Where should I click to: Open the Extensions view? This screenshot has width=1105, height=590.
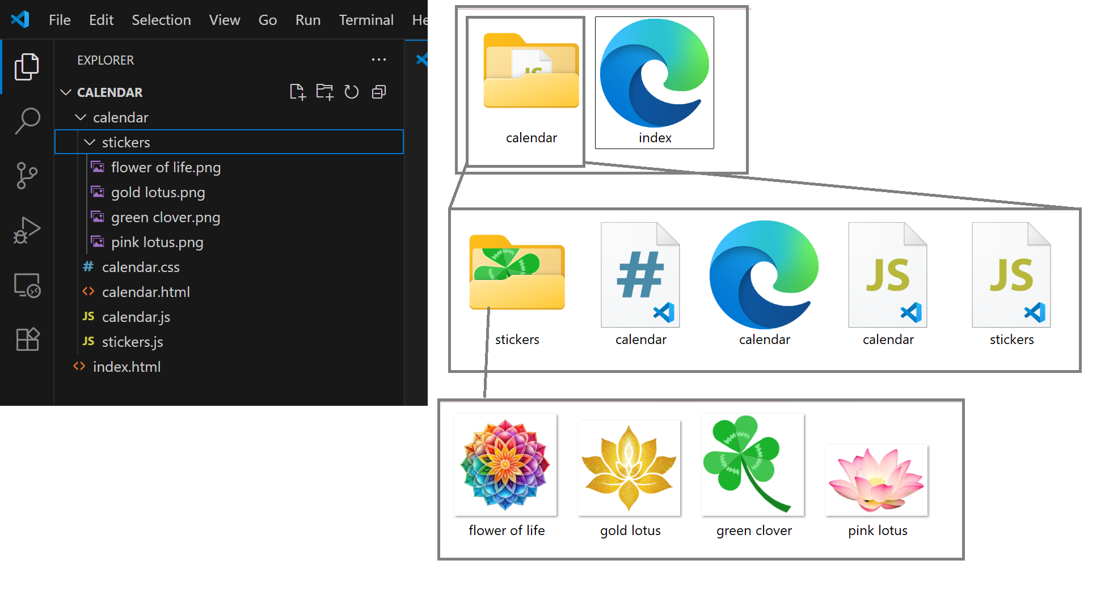tap(27, 339)
